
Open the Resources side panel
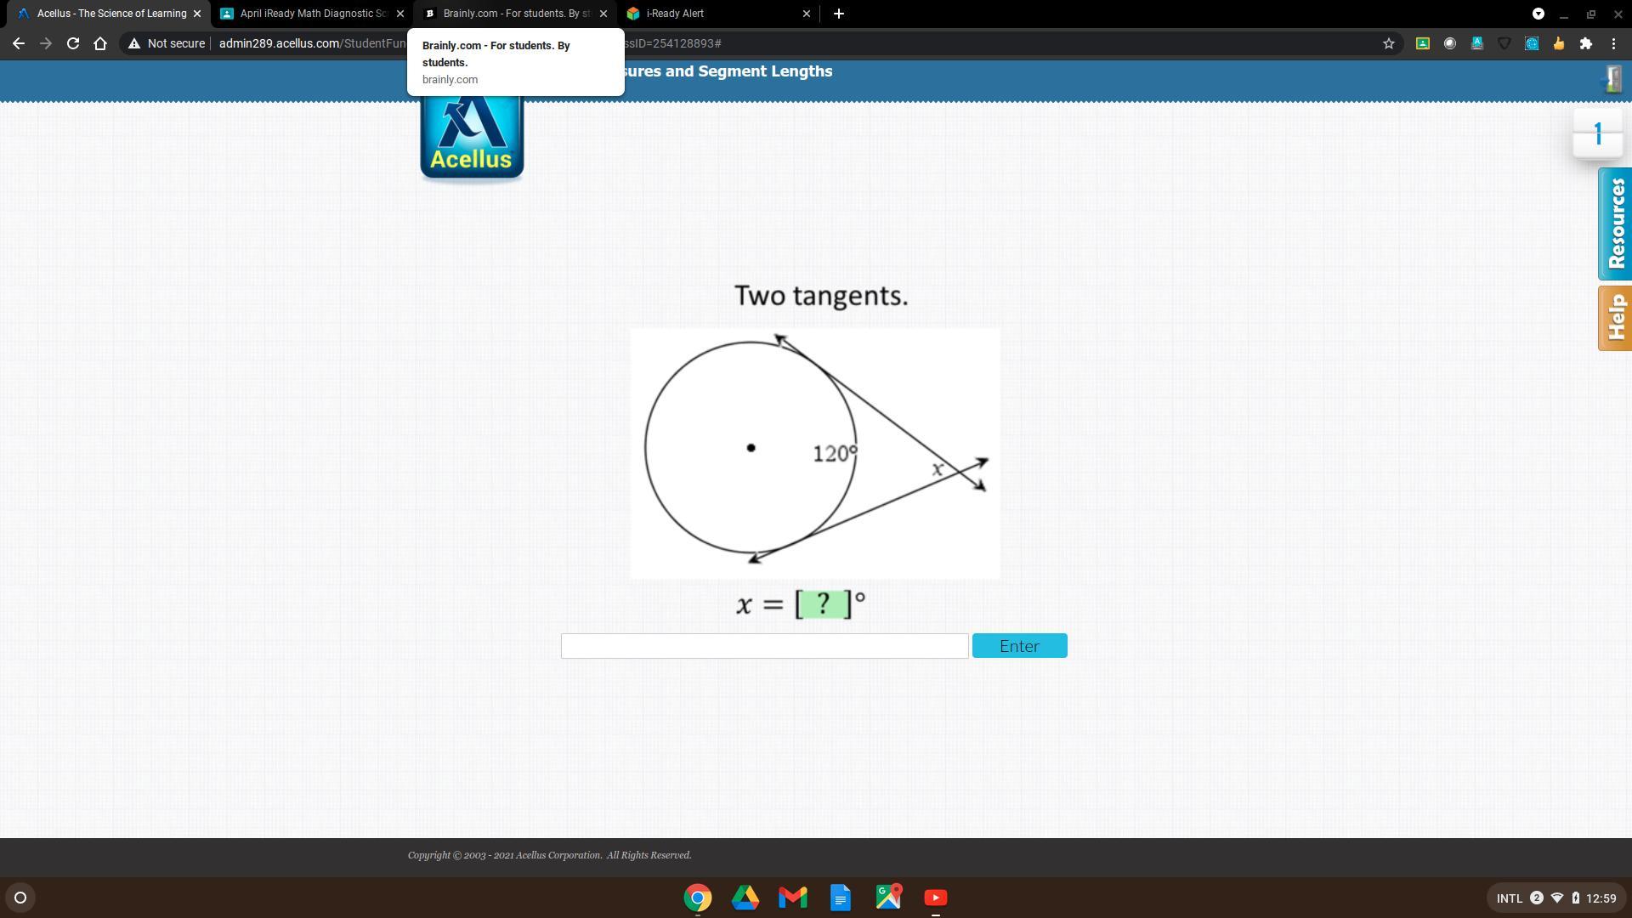(1614, 224)
